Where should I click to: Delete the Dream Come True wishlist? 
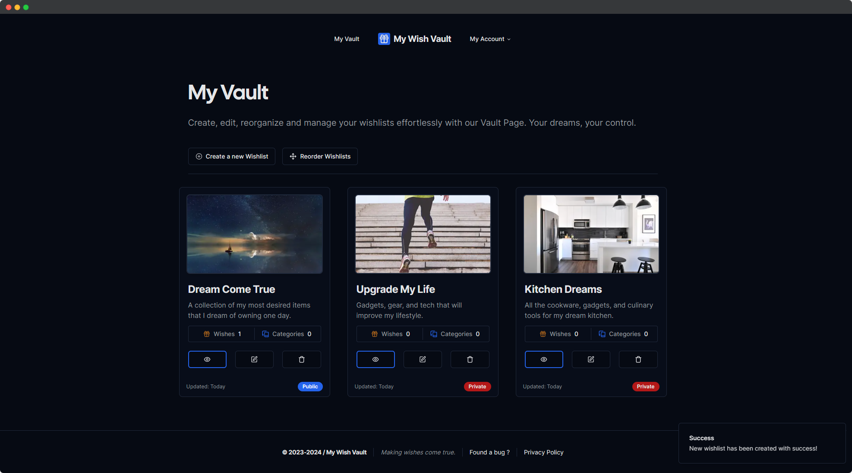pos(301,359)
